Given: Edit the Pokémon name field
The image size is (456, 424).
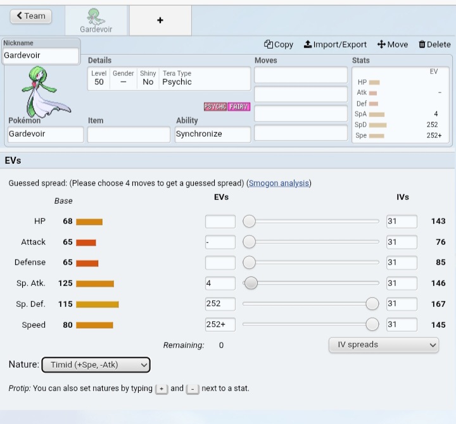Looking at the screenshot, I should click(46, 134).
